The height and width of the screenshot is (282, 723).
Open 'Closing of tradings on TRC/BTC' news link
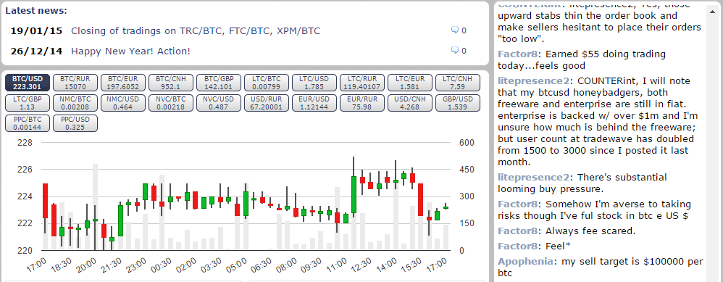[196, 31]
